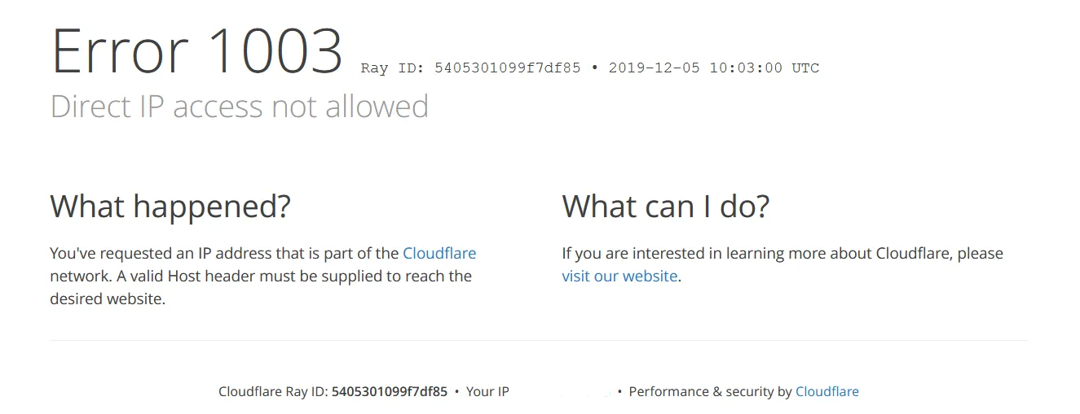Click the 2019-12-05 10:03:00 UTC timestamp

tap(714, 68)
